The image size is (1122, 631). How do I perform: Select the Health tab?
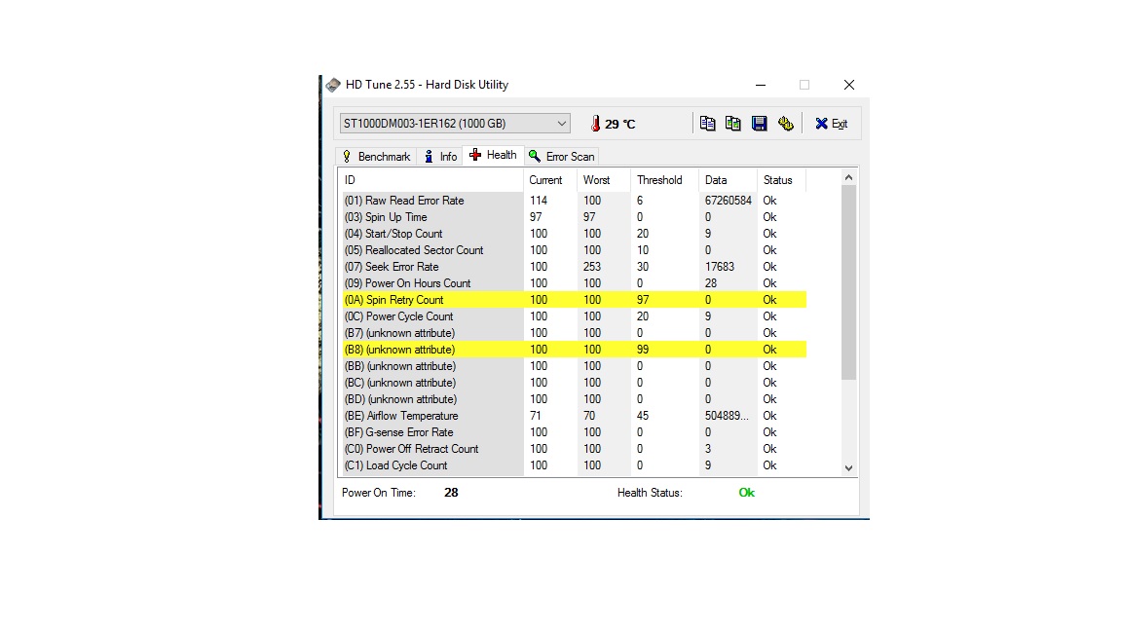coord(493,155)
